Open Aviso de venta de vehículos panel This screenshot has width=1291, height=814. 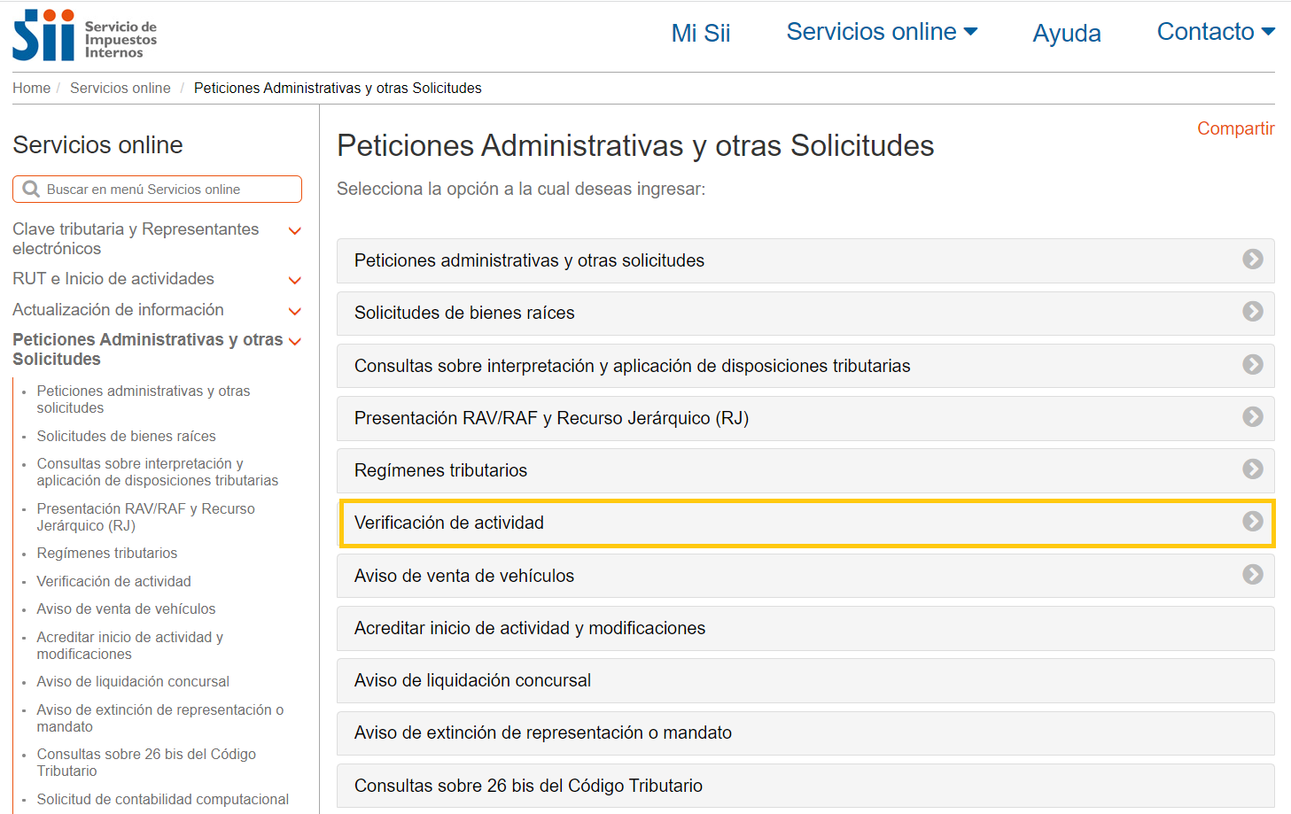coord(805,576)
